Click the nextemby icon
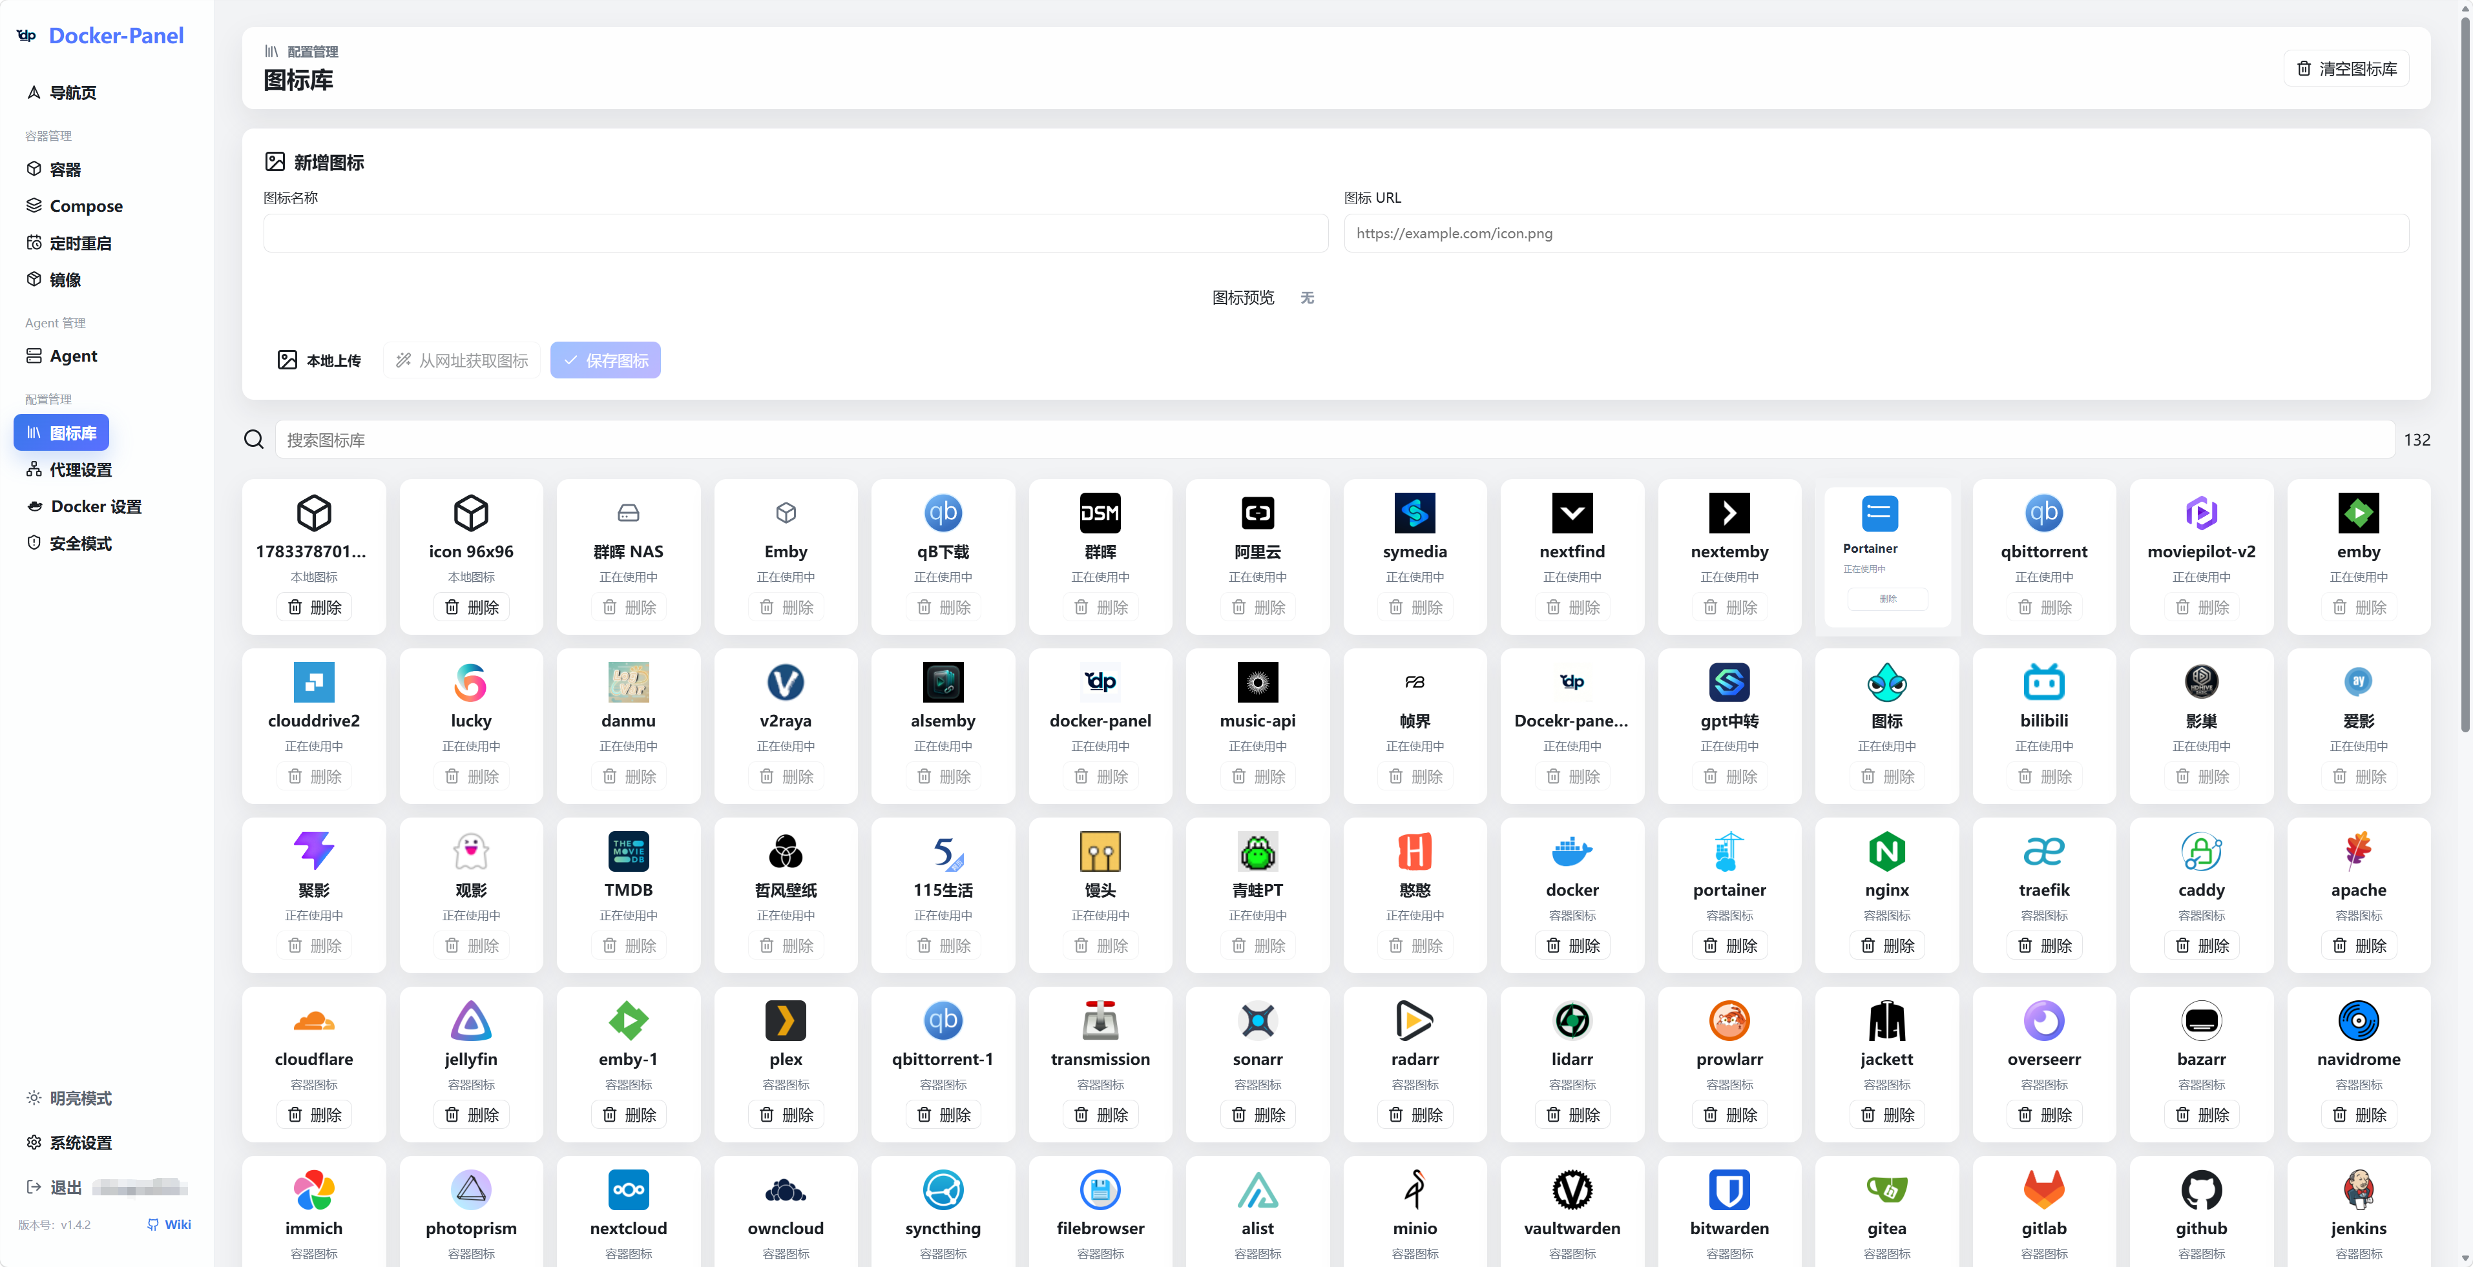2473x1267 pixels. (x=1730, y=513)
